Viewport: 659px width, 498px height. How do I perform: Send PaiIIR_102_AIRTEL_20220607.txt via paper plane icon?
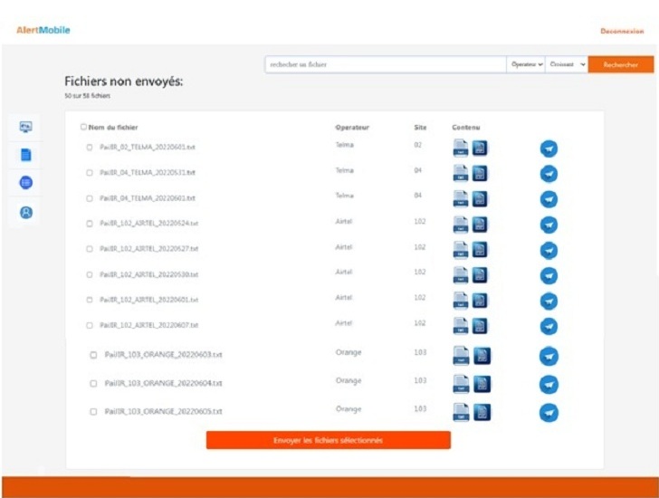(x=549, y=326)
